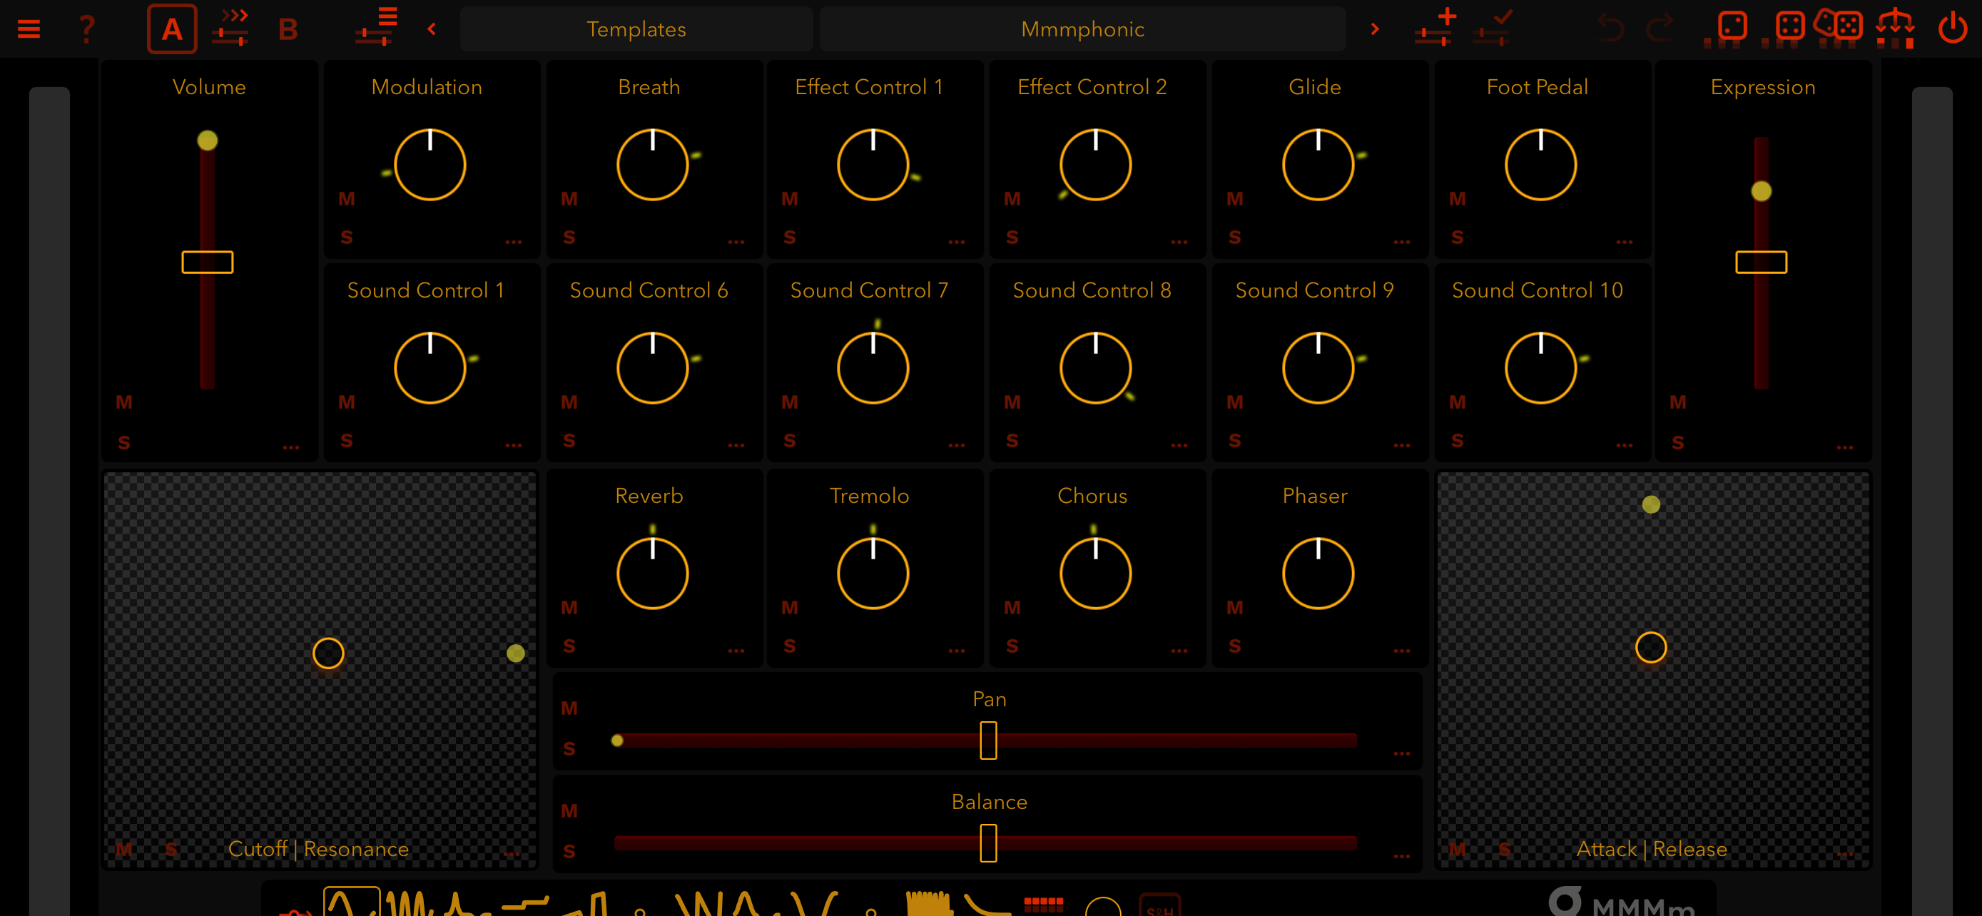Click the right vertical scrollbar
Image resolution: width=1982 pixels, height=916 pixels.
[1931, 500]
